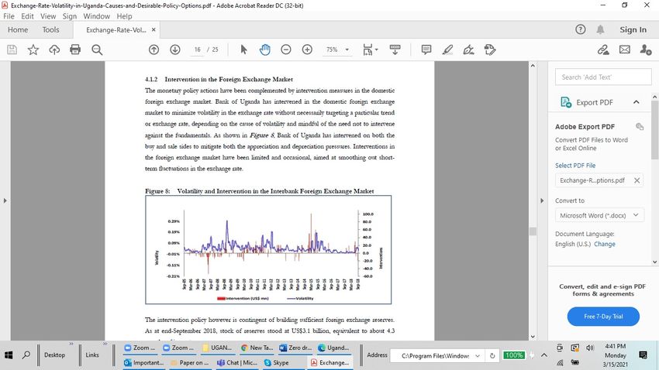The height and width of the screenshot is (370, 659).
Task: Click Sign In
Action: 633,29
